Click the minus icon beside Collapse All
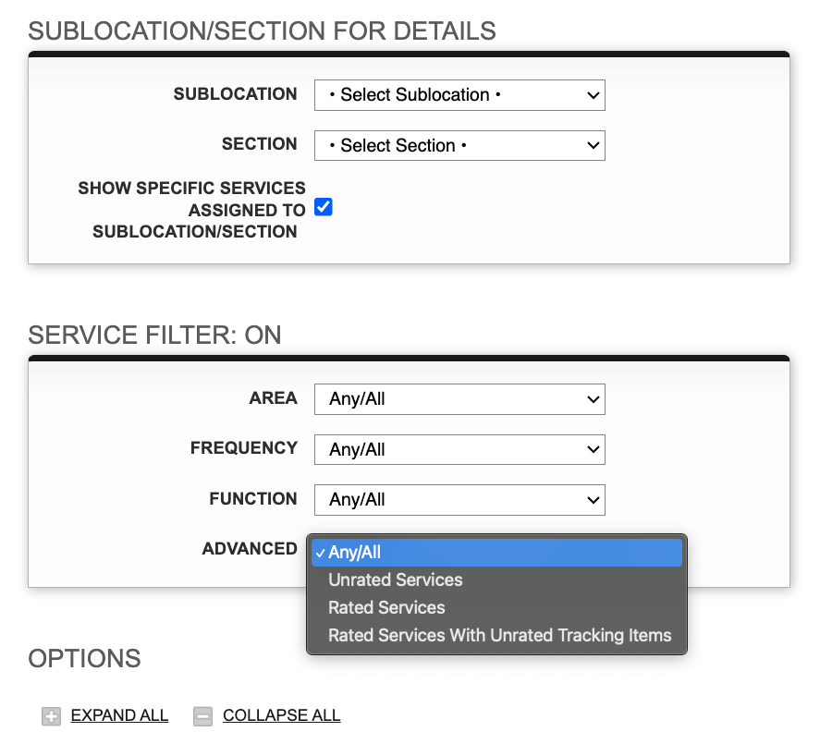Image resolution: width=820 pixels, height=744 pixels. tap(202, 716)
